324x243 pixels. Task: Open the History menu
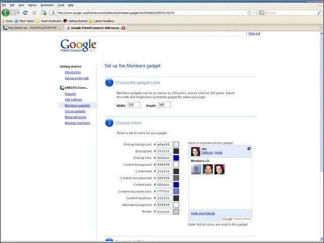tap(32, 5)
